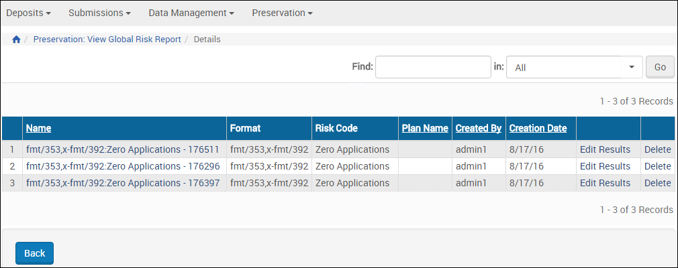Screen dimensions: 678x268
Task: Sort by Plan Name column
Action: [424, 128]
